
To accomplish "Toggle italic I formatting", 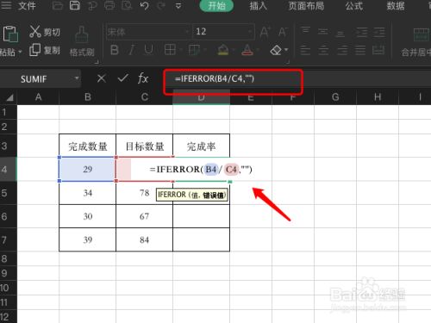I will pyautogui.click(x=131, y=50).
